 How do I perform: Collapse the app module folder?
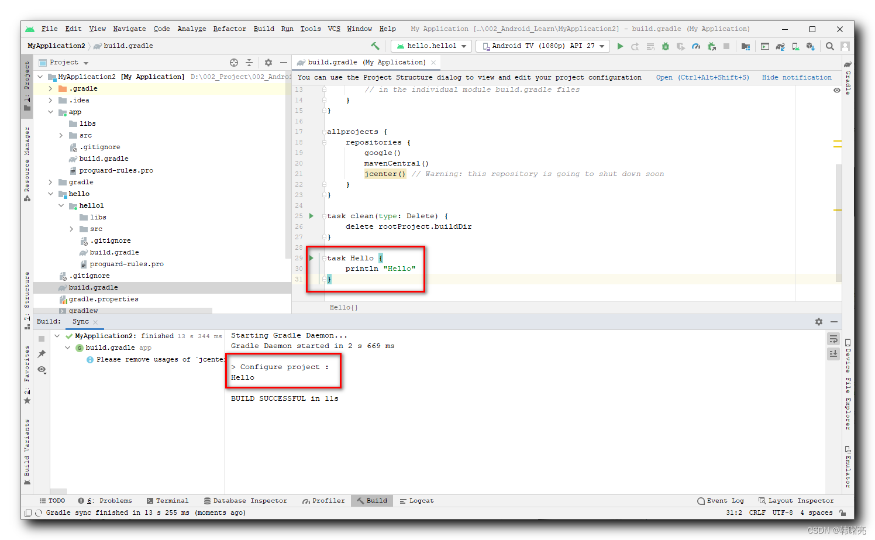(50, 112)
